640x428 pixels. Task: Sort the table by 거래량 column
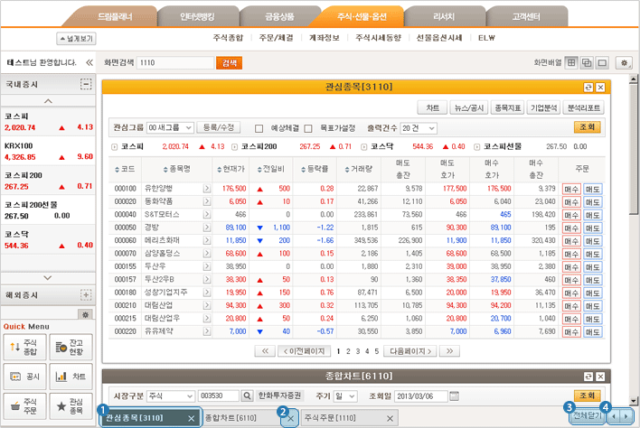359,169
